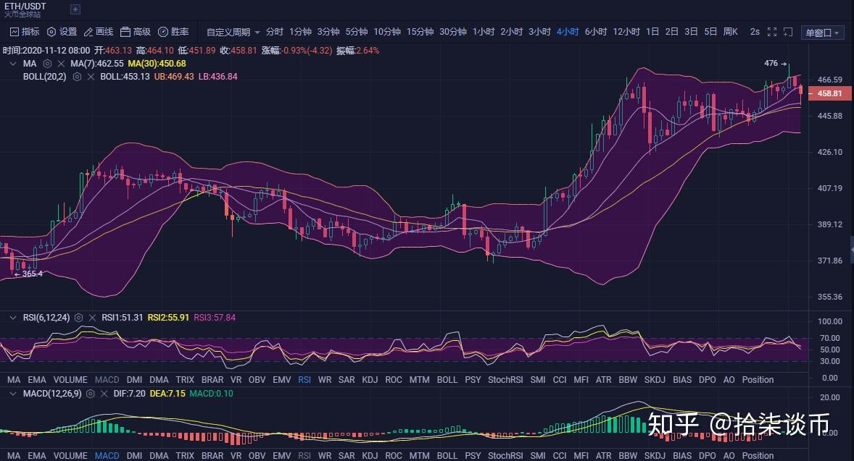This screenshot has width=854, height=461.
Task: Close the RSI(6,12,24) panel
Action: click(92, 318)
